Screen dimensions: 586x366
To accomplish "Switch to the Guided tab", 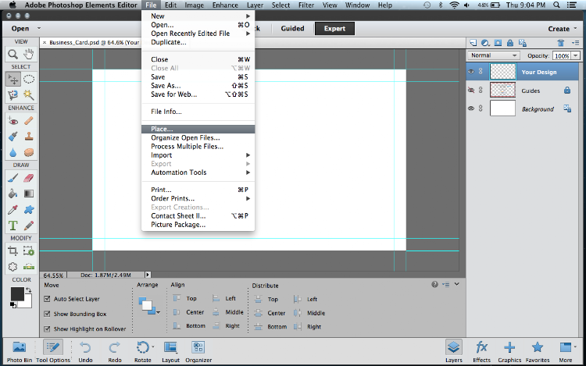I will (x=293, y=28).
